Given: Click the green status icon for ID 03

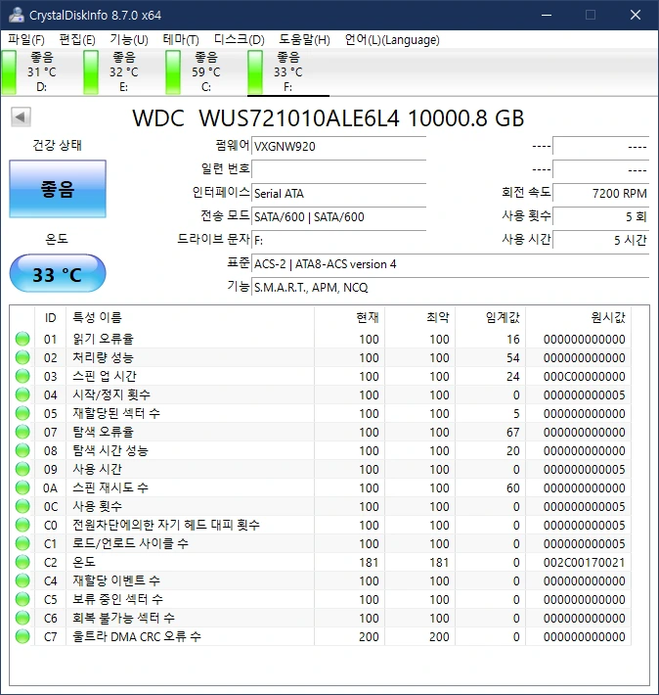Looking at the screenshot, I should coord(22,376).
